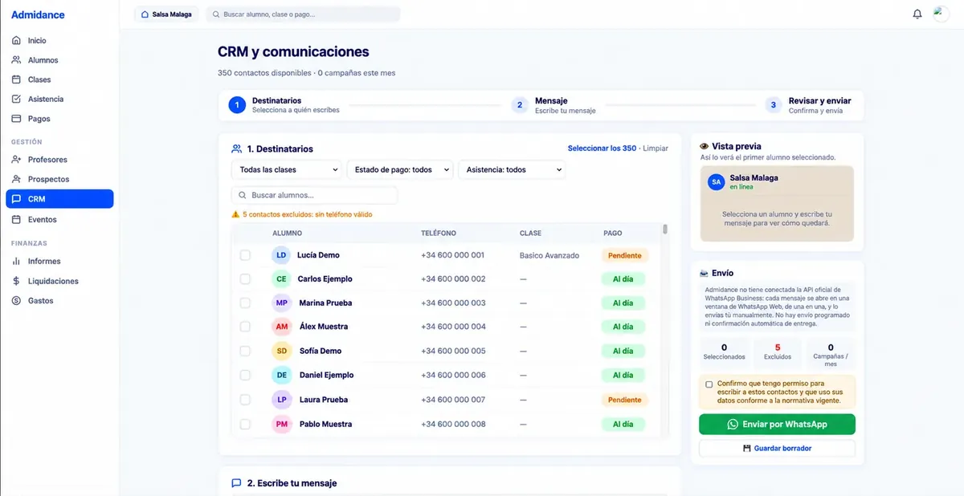
Task: Tick Daniel Ejemplo's checkbox
Action: coord(245,376)
